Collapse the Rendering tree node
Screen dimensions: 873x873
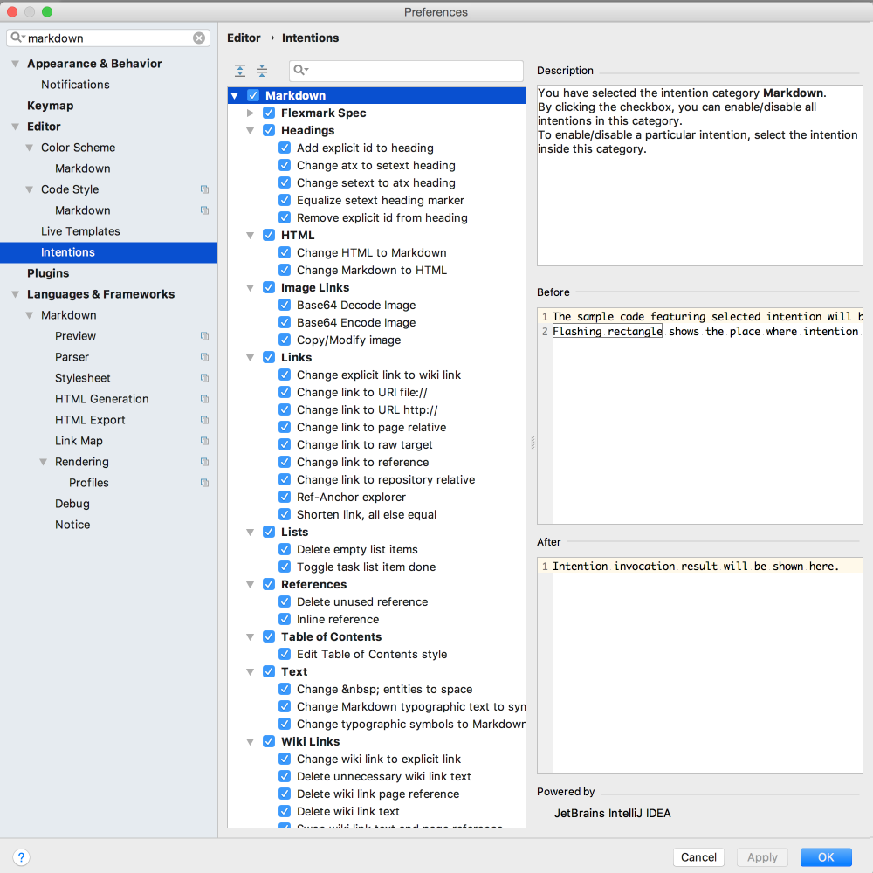pos(43,462)
